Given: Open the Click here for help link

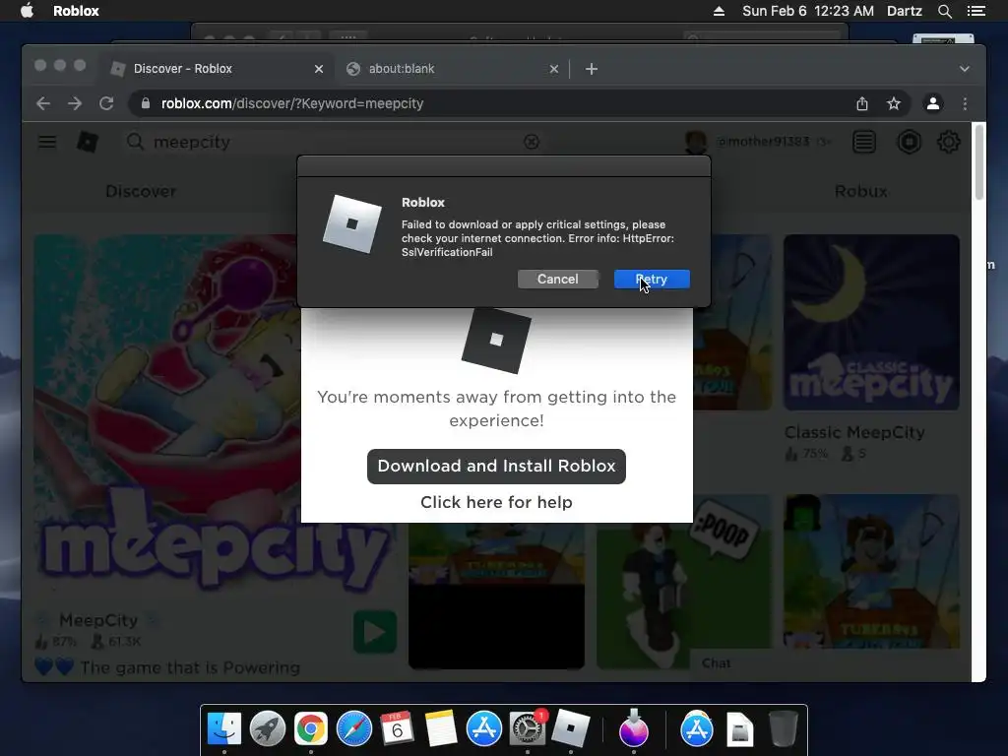Looking at the screenshot, I should [x=496, y=502].
